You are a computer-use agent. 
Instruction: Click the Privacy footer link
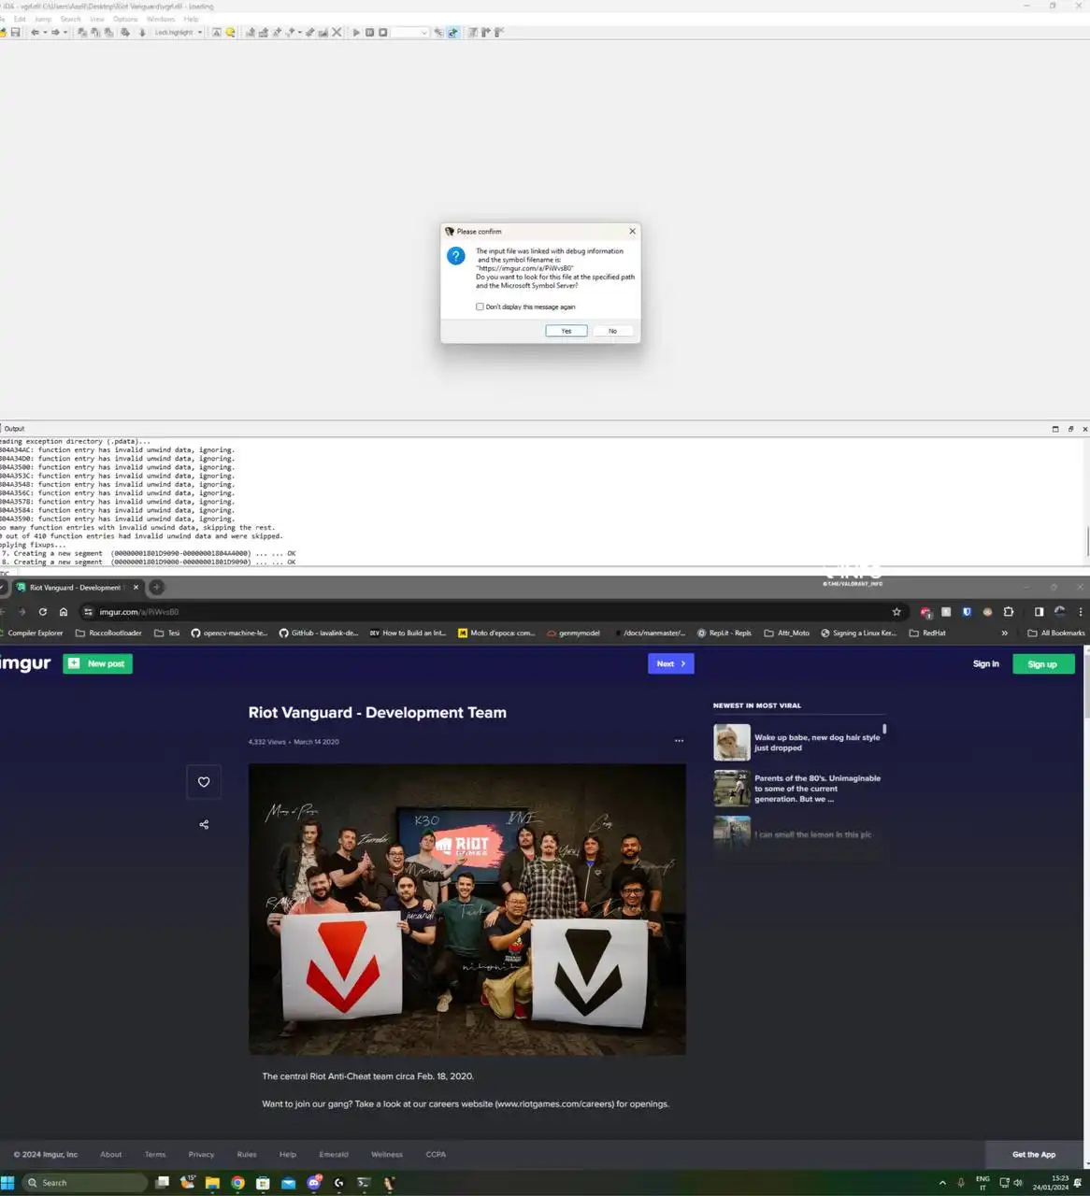[201, 1154]
